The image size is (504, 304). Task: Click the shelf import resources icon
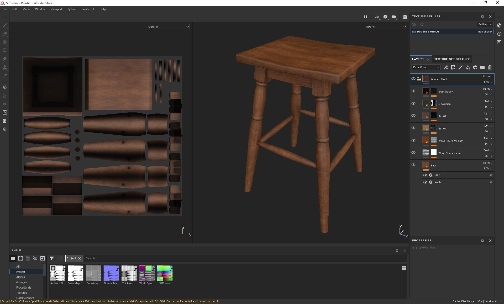tap(43, 258)
